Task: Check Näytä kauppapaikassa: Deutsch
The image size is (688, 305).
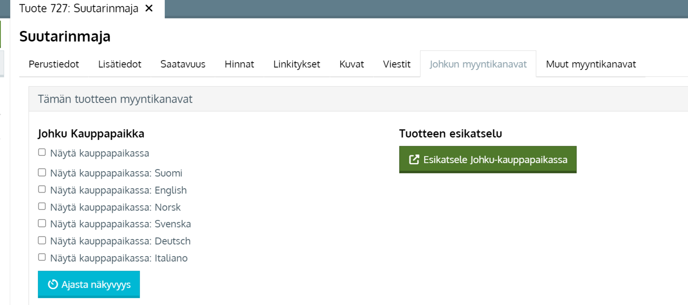Action: (x=42, y=240)
